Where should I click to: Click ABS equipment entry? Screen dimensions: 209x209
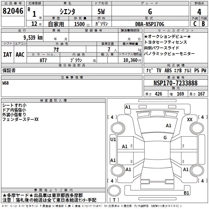(x=168, y=70)
